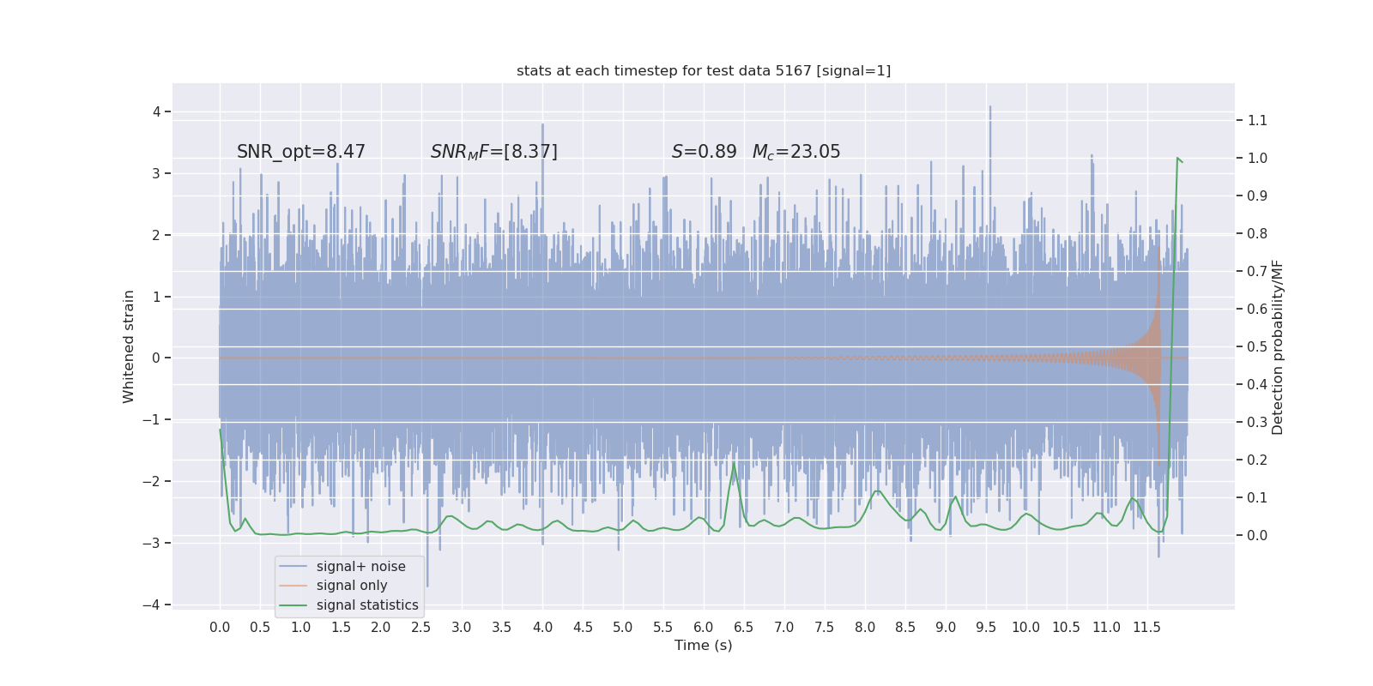The width and height of the screenshot is (1373, 686).
Task: Click the 6.0 tick on time axis
Action: click(704, 628)
